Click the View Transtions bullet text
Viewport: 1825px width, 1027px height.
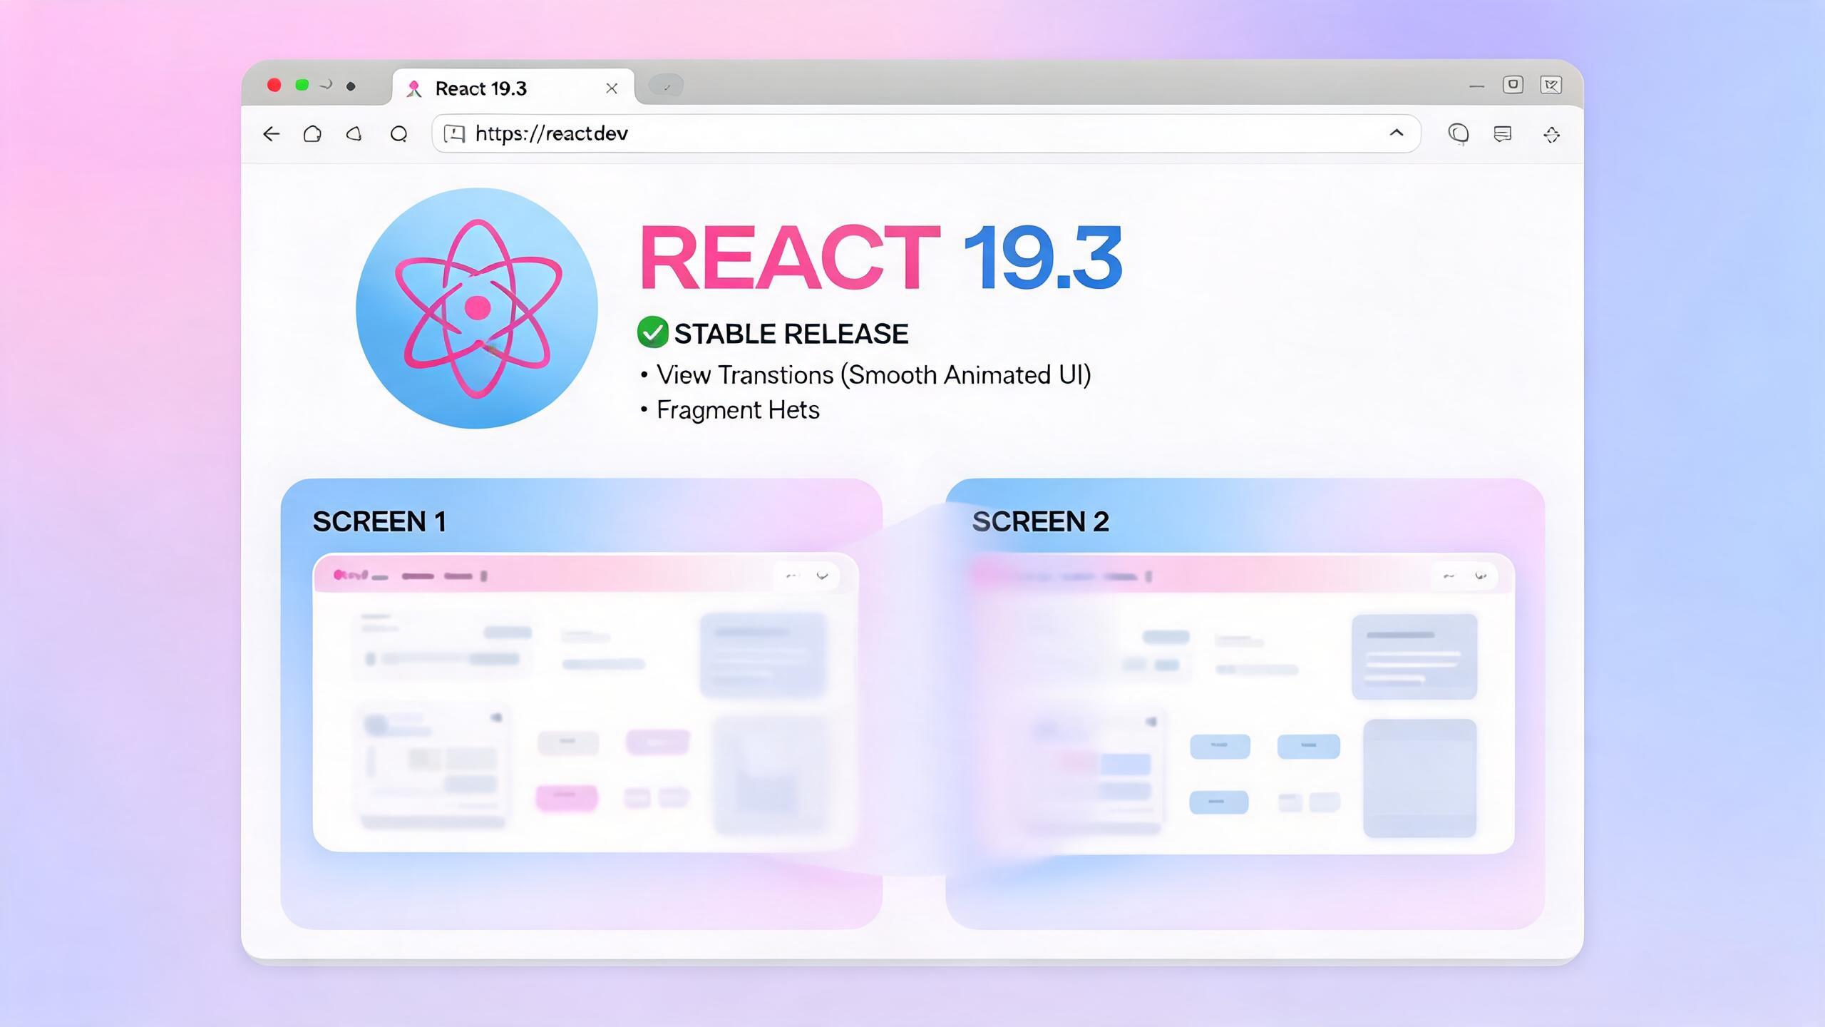[x=873, y=375]
